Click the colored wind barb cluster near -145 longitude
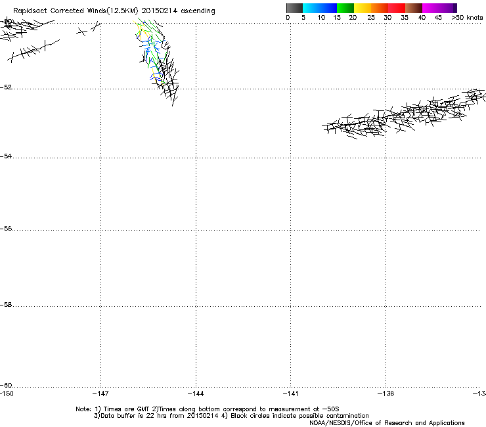Image resolution: width=486 pixels, height=427 pixels. click(156, 61)
